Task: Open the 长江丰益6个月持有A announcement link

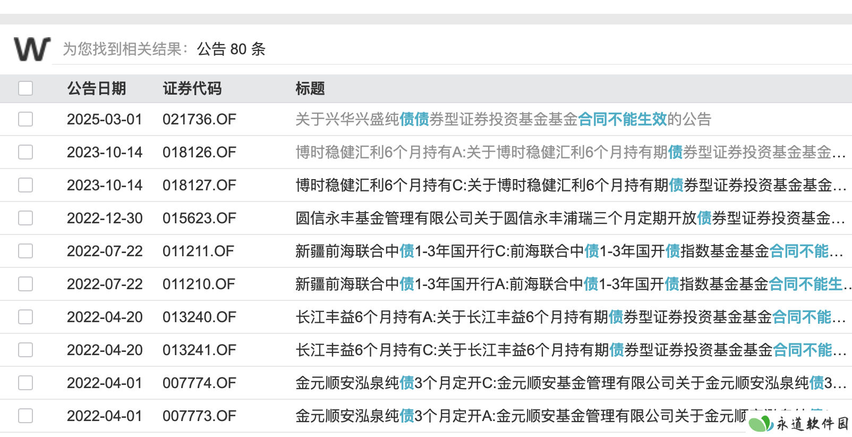Action: tap(570, 317)
